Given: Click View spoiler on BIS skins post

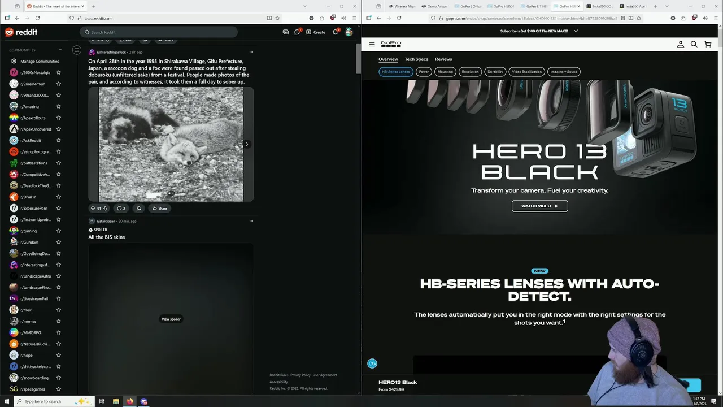Looking at the screenshot, I should tap(171, 319).
